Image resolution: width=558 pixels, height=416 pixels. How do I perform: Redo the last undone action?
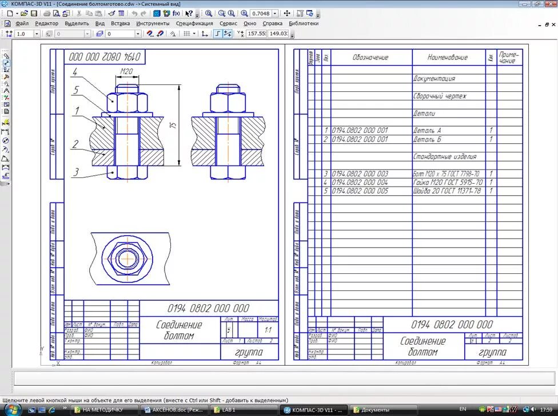(x=144, y=14)
